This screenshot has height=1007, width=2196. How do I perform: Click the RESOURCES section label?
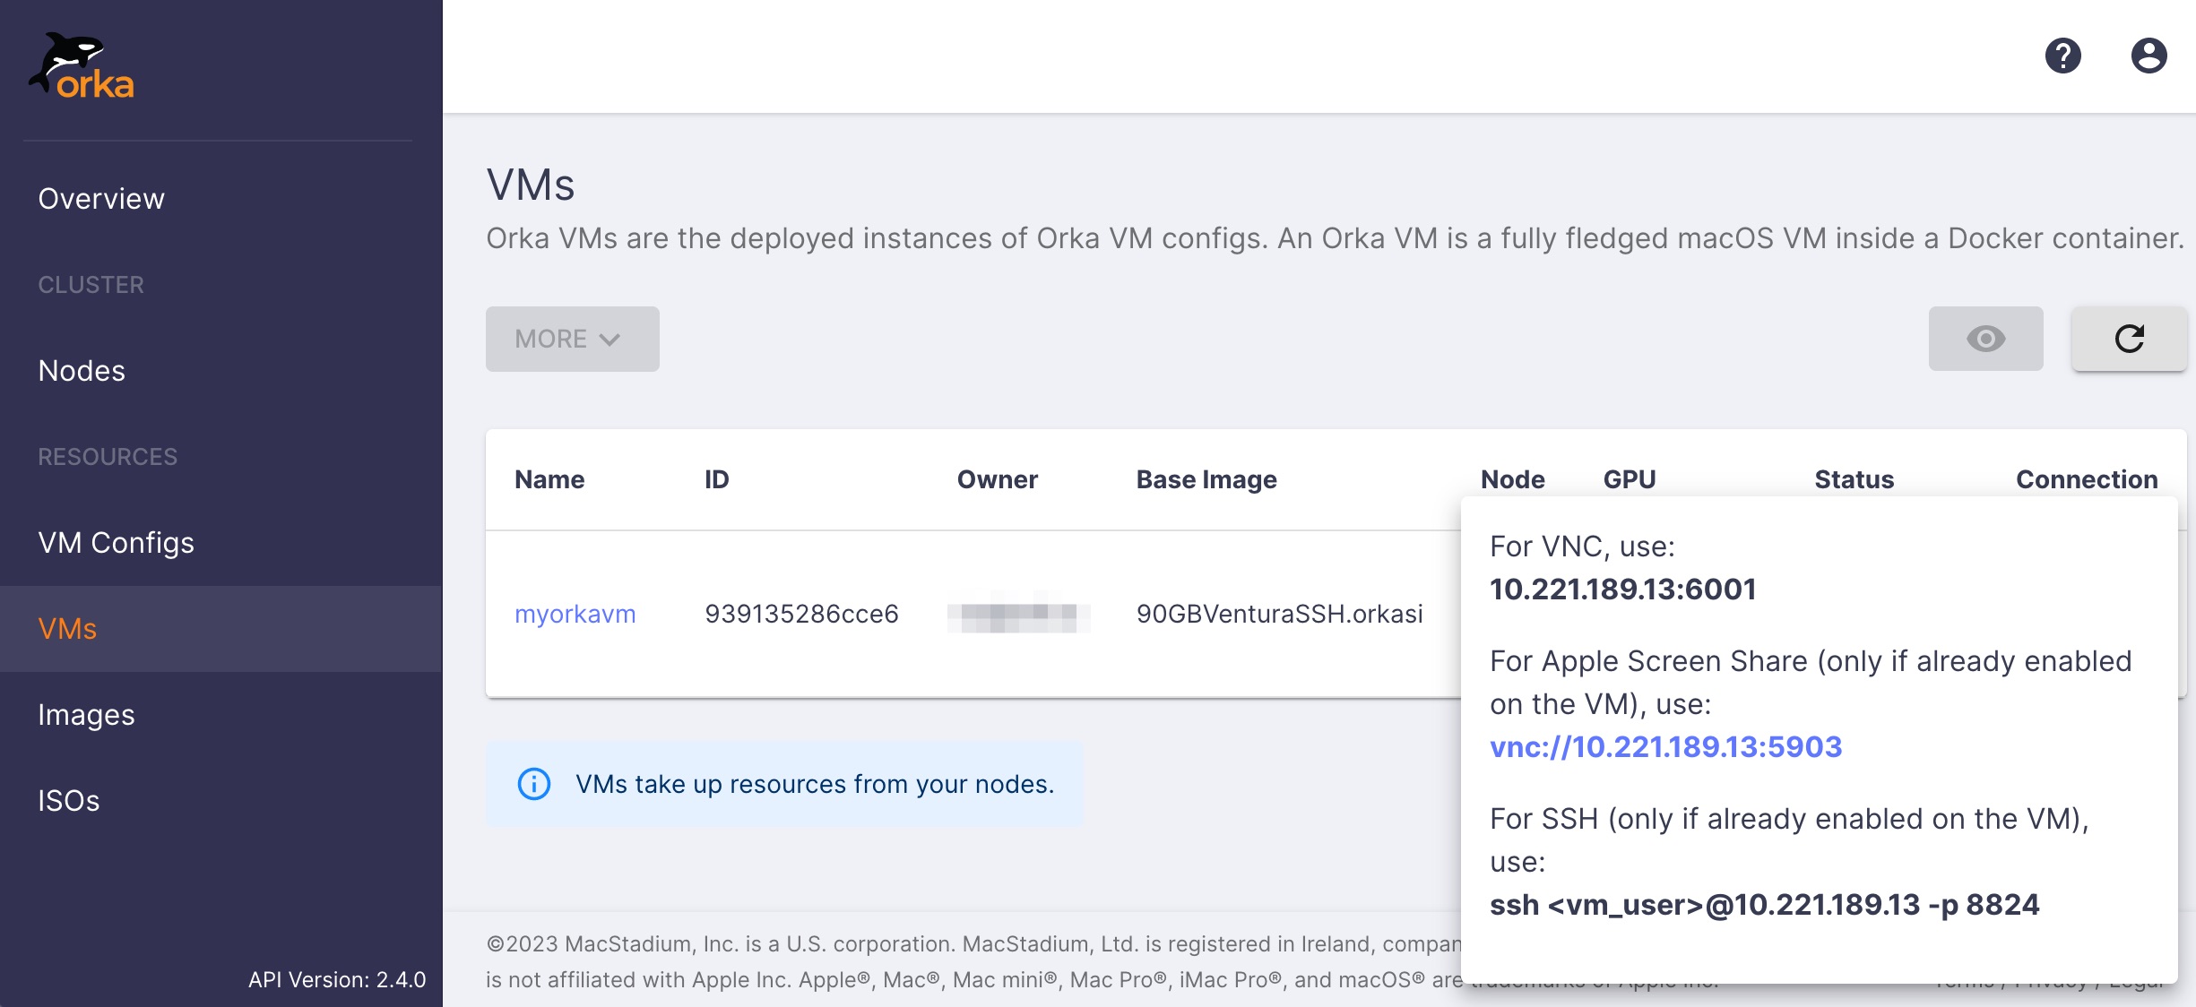pos(108,457)
